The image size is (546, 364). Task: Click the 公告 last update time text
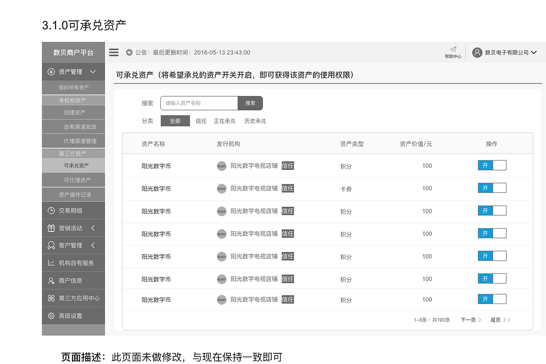[x=193, y=52]
